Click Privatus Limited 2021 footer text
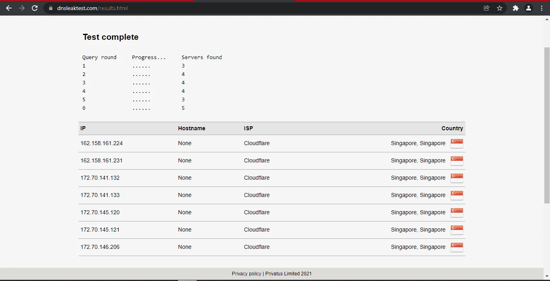The height and width of the screenshot is (281, 550). tap(288, 274)
